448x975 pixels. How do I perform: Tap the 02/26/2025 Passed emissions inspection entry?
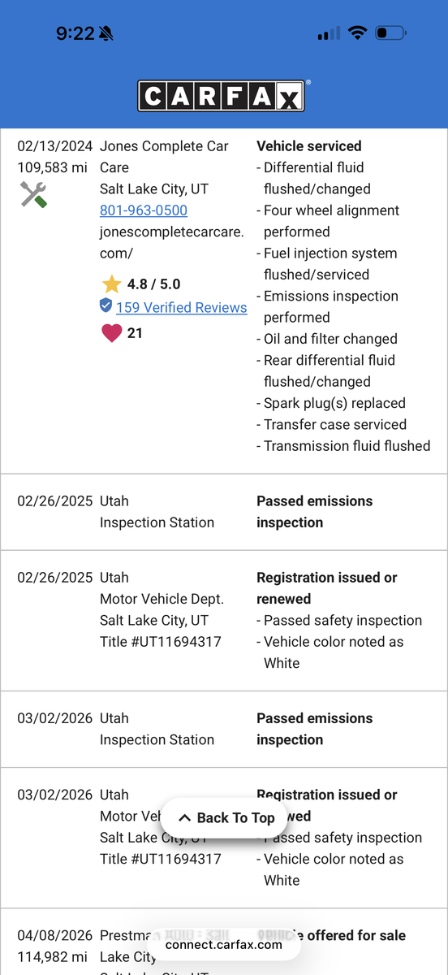[x=224, y=512]
